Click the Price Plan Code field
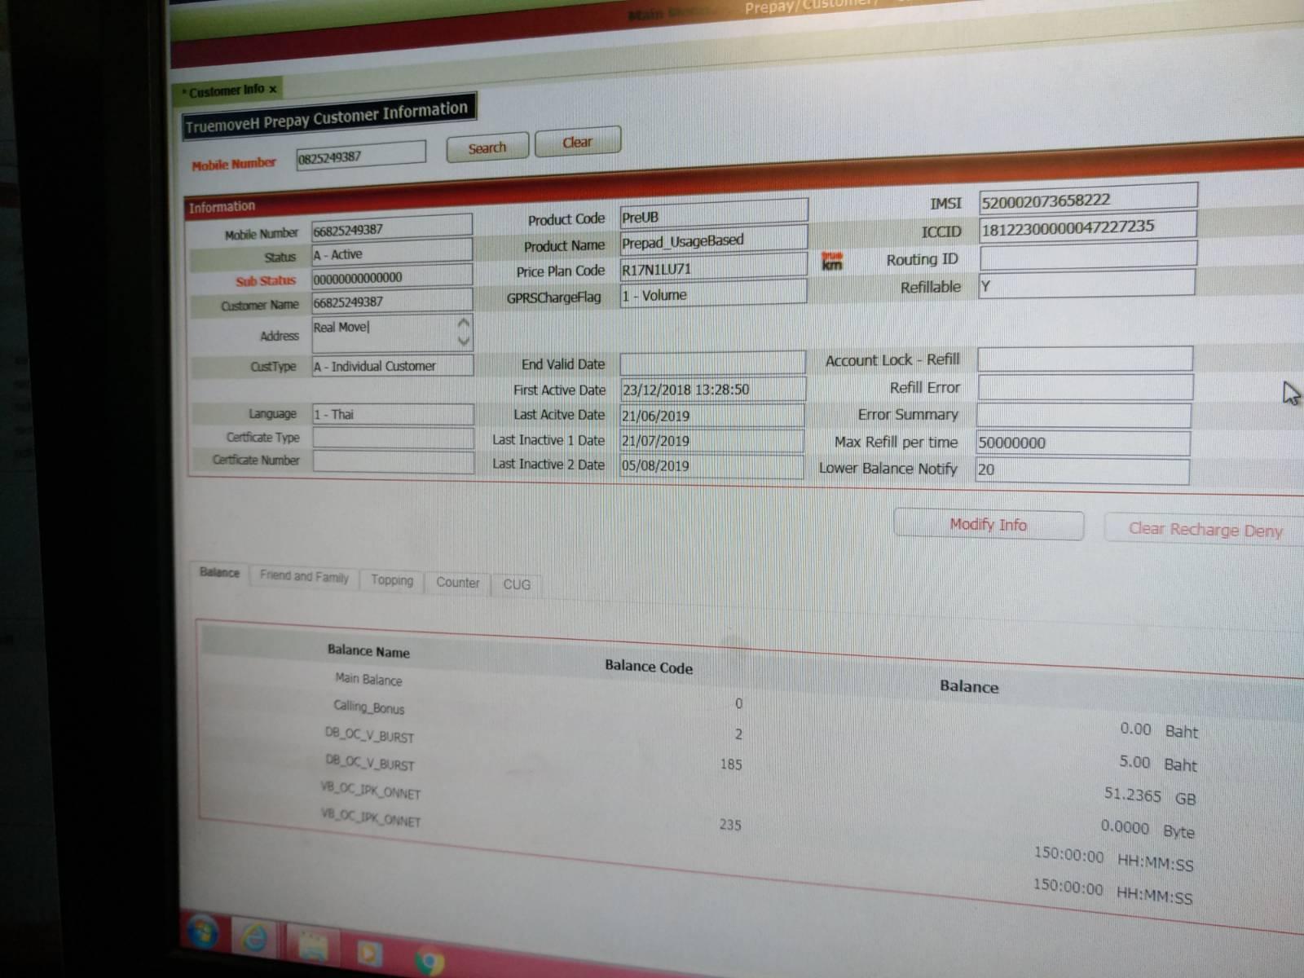 pos(713,268)
